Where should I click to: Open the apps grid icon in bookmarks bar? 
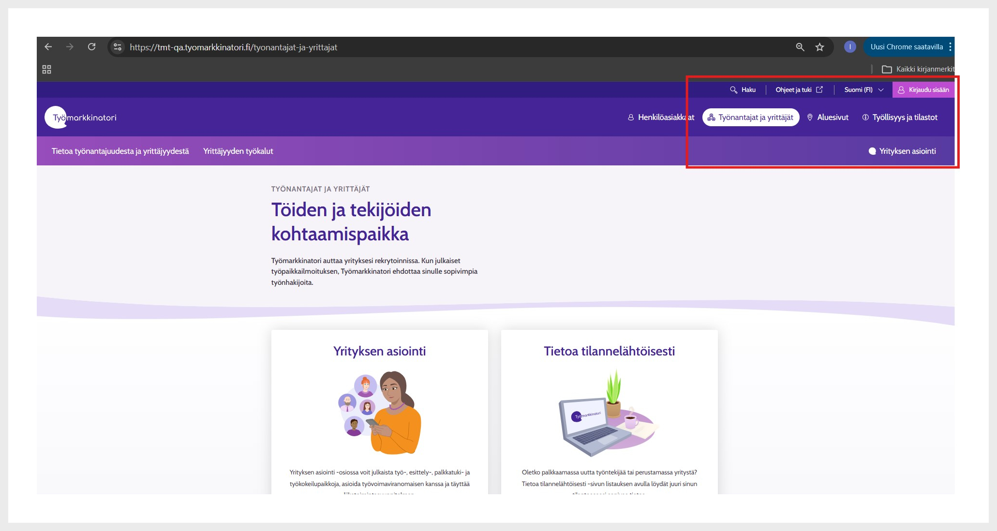point(46,69)
